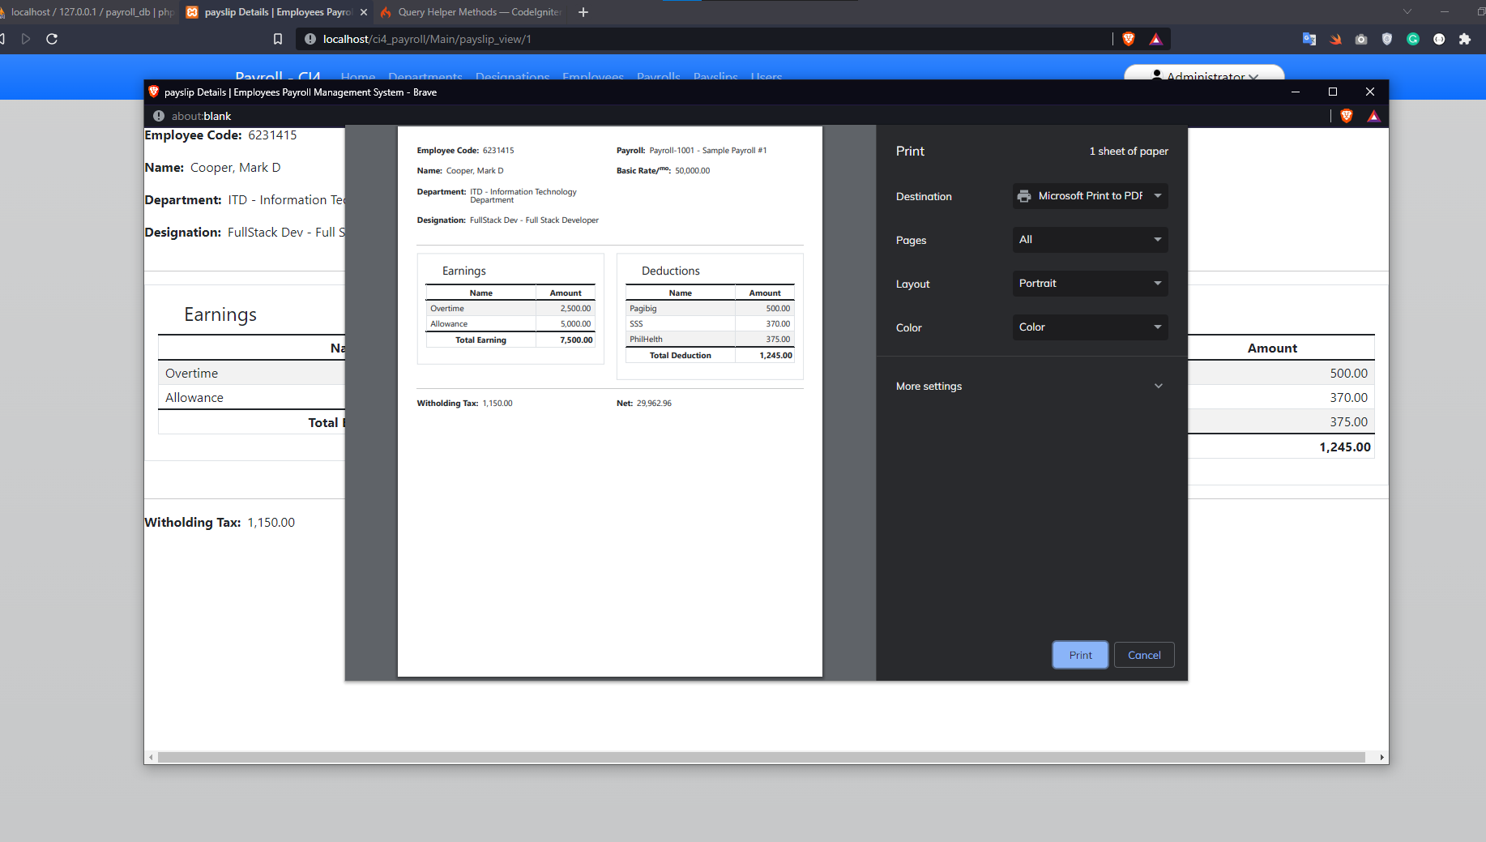Open Users in Payroll navbar
The width and height of the screenshot is (1486, 842).
click(766, 77)
